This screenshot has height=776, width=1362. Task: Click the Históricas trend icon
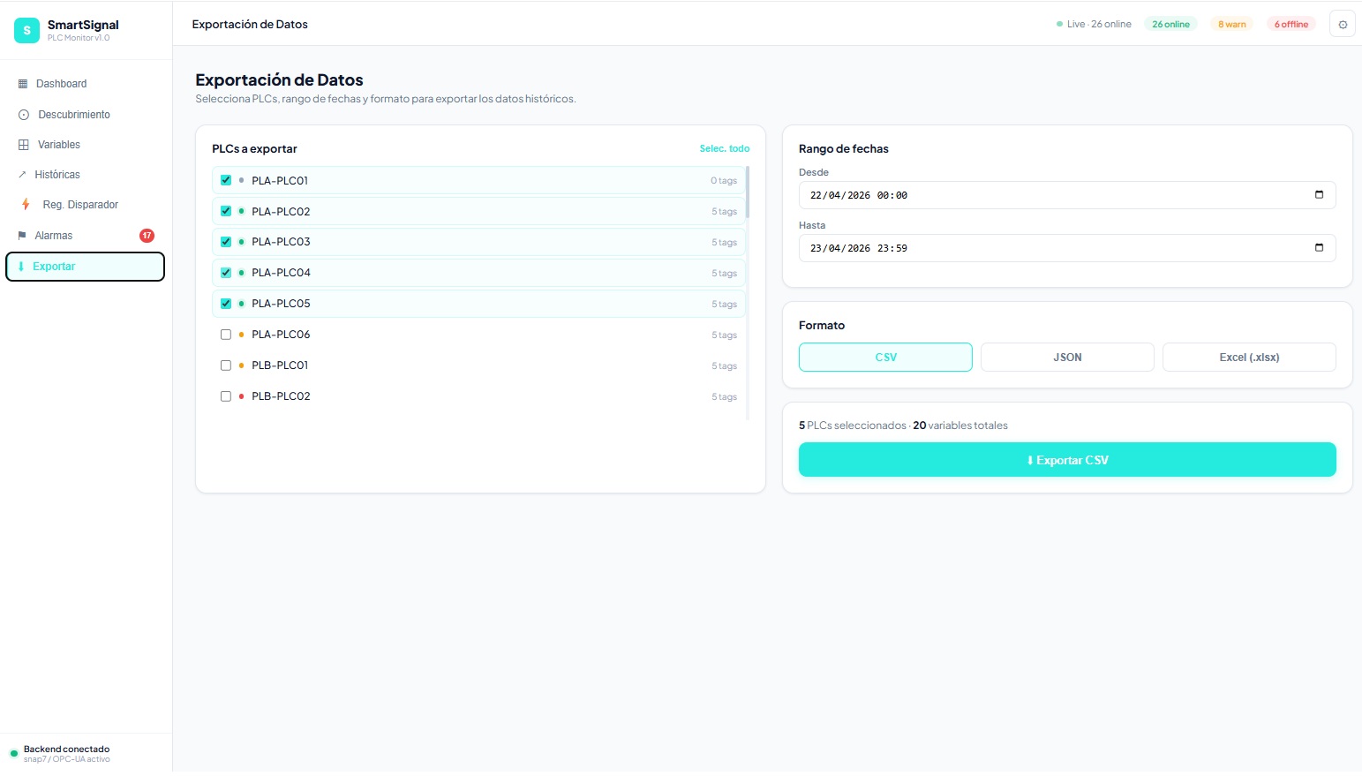(22, 175)
